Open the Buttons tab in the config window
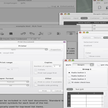The image size is (108, 108). pos(87,38)
